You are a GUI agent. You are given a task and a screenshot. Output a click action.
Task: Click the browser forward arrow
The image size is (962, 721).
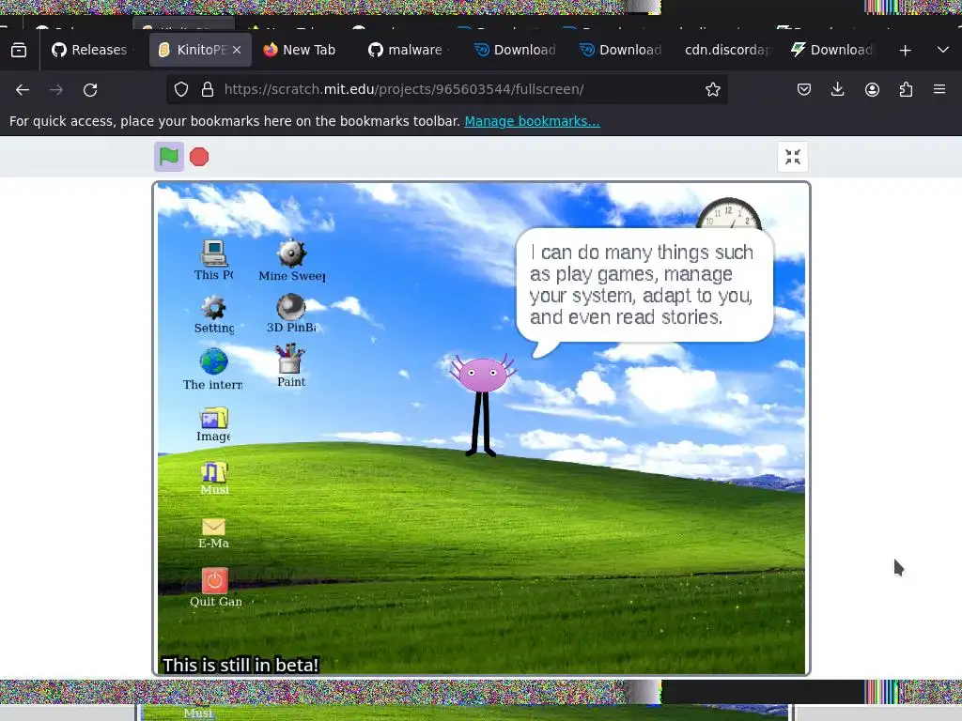point(56,89)
